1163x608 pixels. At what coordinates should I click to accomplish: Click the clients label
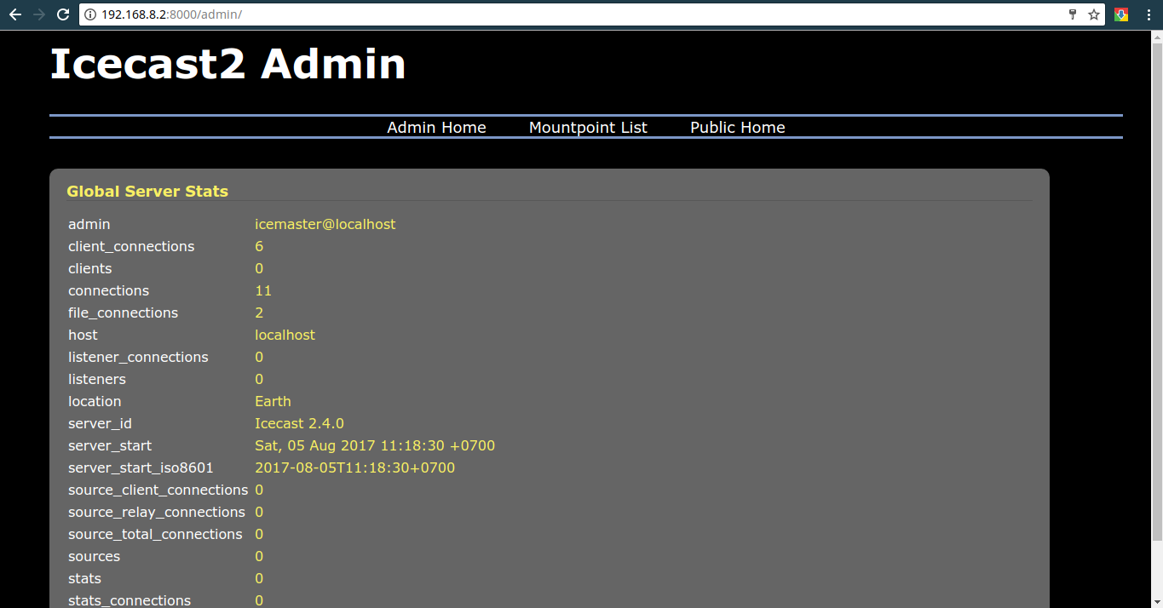click(89, 269)
